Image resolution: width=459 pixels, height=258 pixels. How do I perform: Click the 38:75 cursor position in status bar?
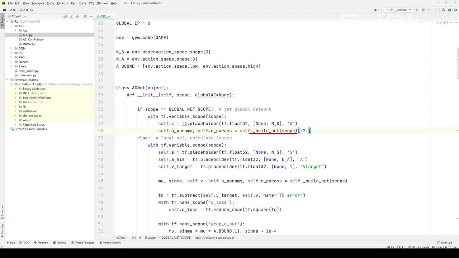(390, 247)
